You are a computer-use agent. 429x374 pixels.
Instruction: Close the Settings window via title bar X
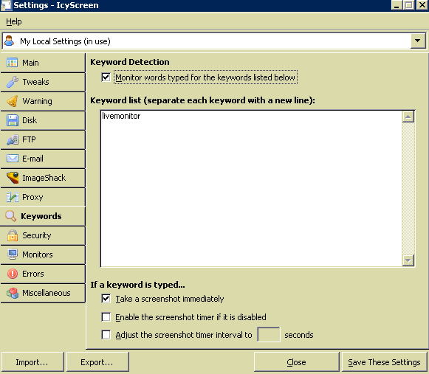tap(422, 5)
